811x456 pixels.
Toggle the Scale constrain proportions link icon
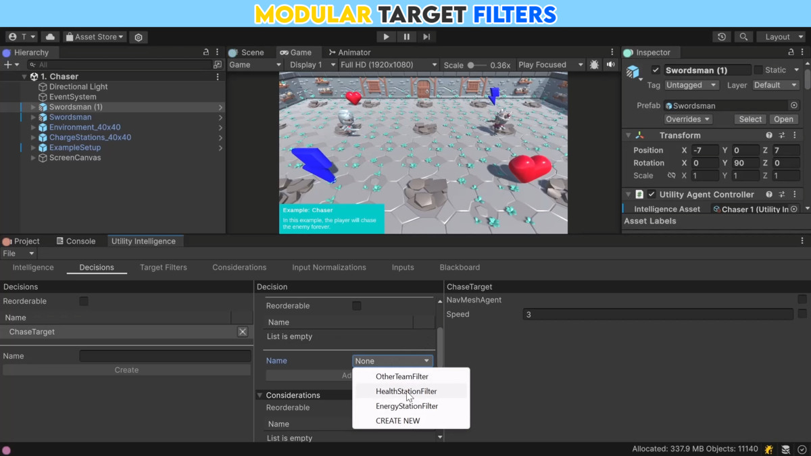pyautogui.click(x=671, y=176)
